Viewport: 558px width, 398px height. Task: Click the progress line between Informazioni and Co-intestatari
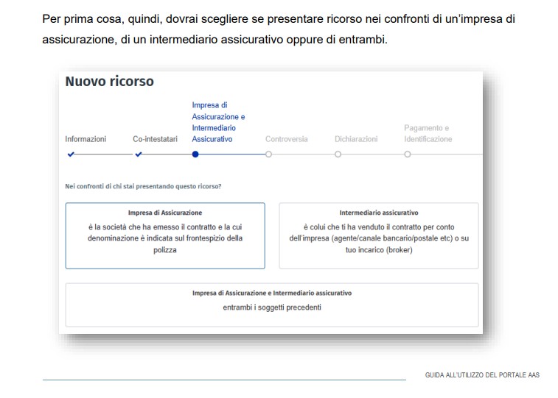tap(105, 154)
